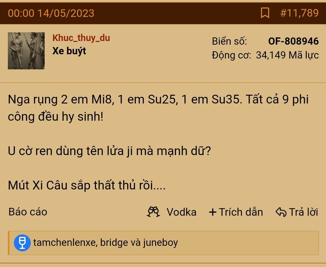Viewport: 326px width, 267px height.
Task: Click the 34,149 Mã lực engine count
Action: tap(287, 55)
